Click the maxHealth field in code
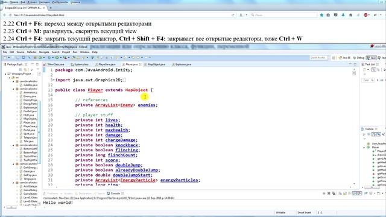The width and height of the screenshot is (386, 217). point(116,130)
